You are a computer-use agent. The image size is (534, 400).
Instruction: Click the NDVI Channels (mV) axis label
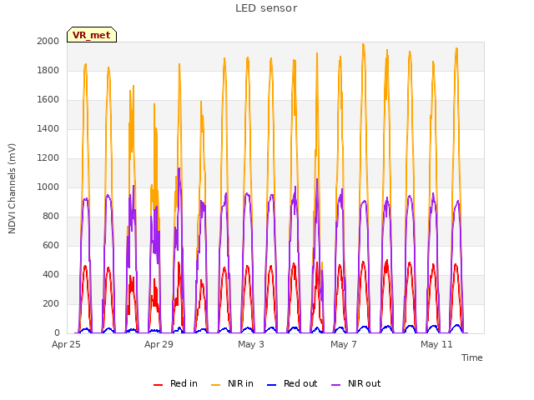(12, 188)
